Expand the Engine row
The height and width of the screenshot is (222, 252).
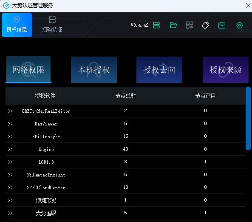click(x=10, y=149)
